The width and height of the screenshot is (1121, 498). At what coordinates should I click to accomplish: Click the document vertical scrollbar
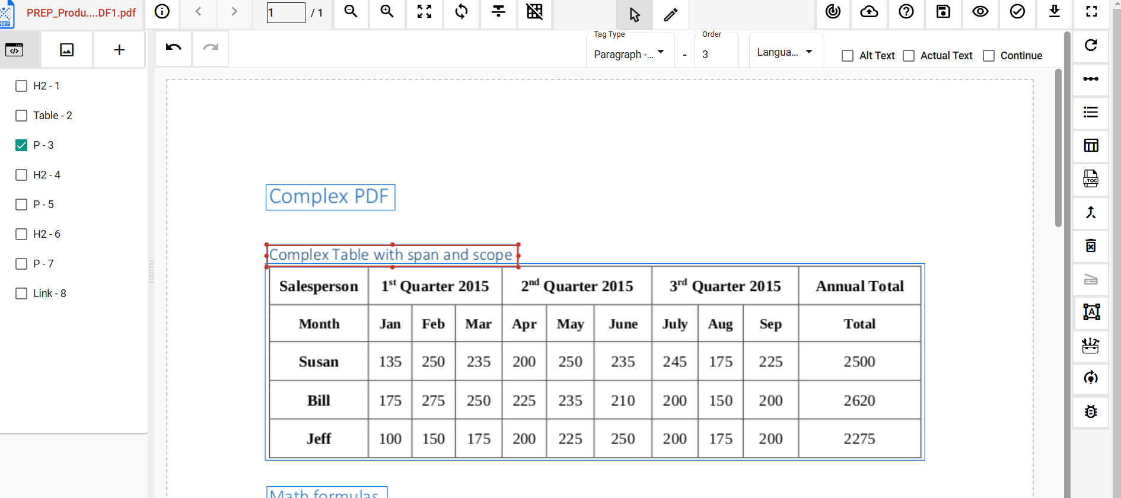coord(1058,148)
